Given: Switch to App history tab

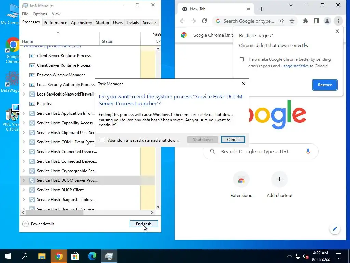Looking at the screenshot, I should click(x=81, y=23).
